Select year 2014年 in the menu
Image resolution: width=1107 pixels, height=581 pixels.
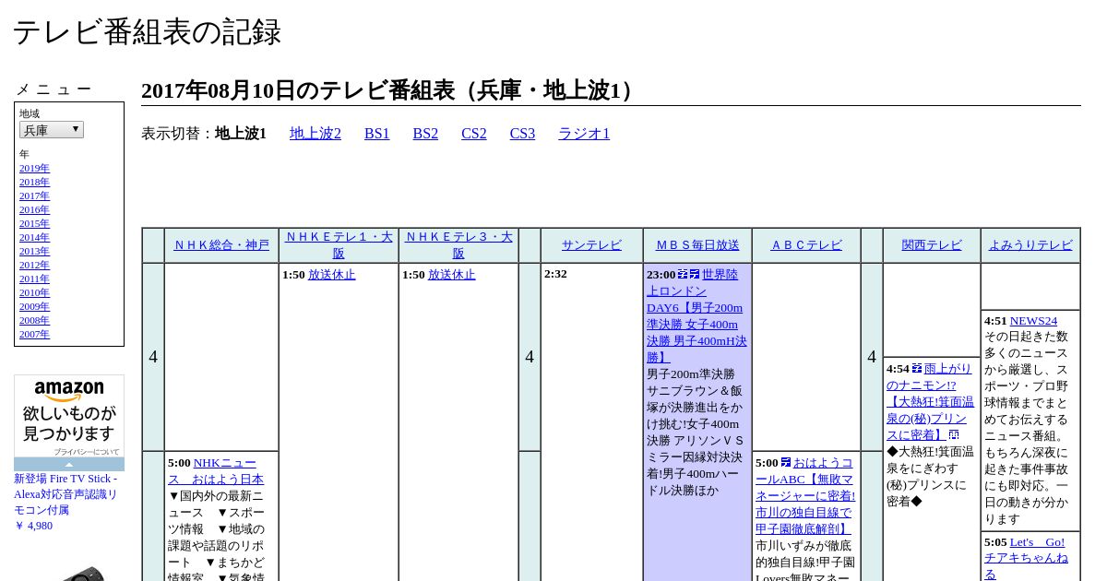point(34,238)
